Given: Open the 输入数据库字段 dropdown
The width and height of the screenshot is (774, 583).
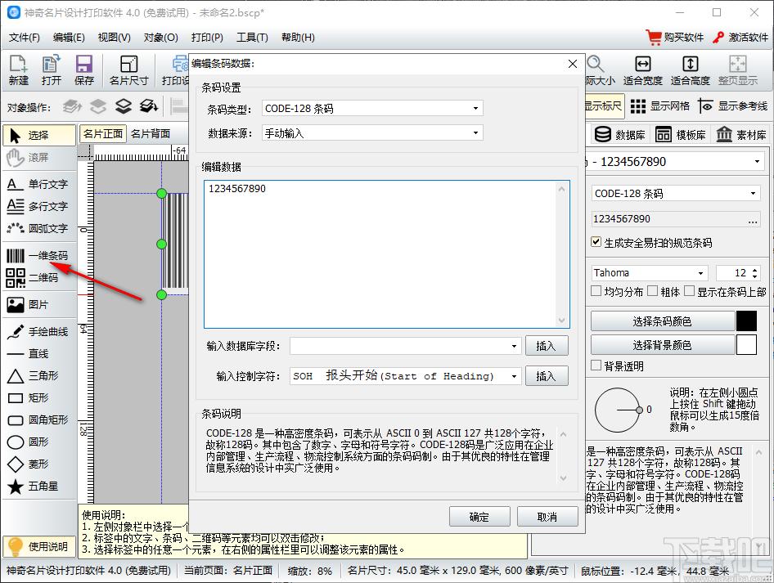Looking at the screenshot, I should click(x=405, y=346).
